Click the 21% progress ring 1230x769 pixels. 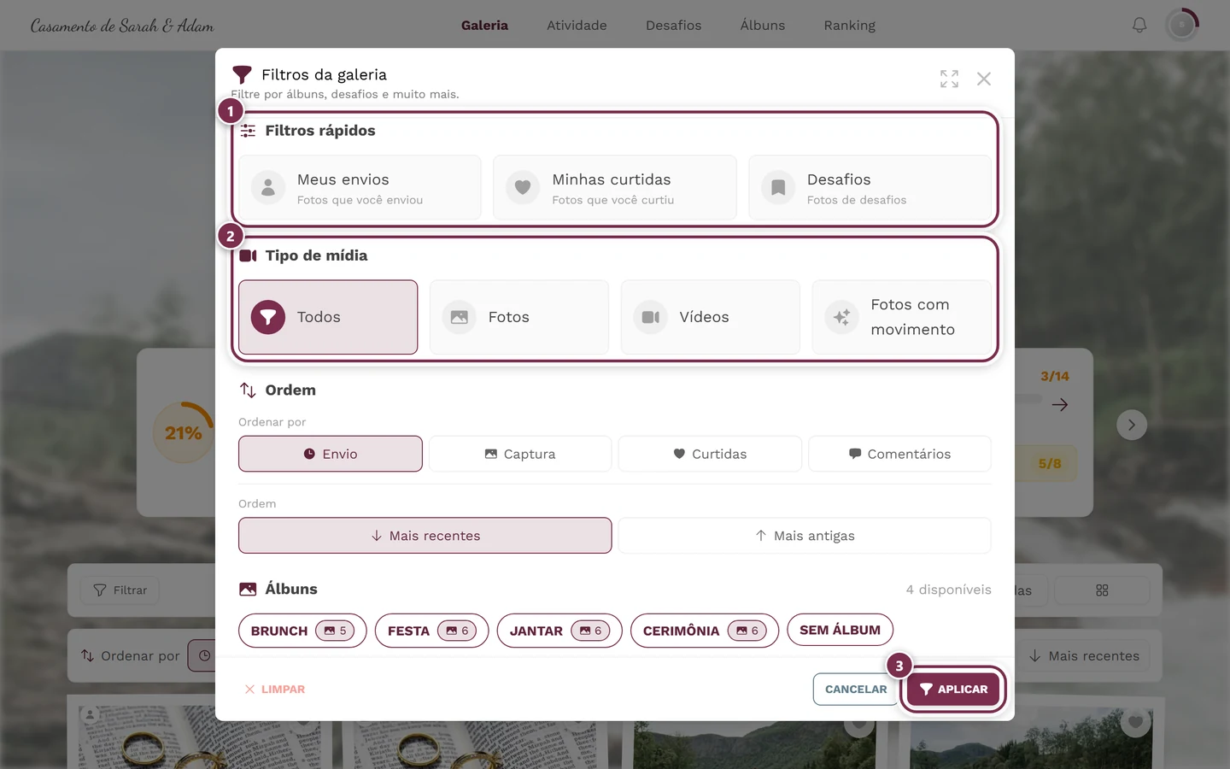184,432
